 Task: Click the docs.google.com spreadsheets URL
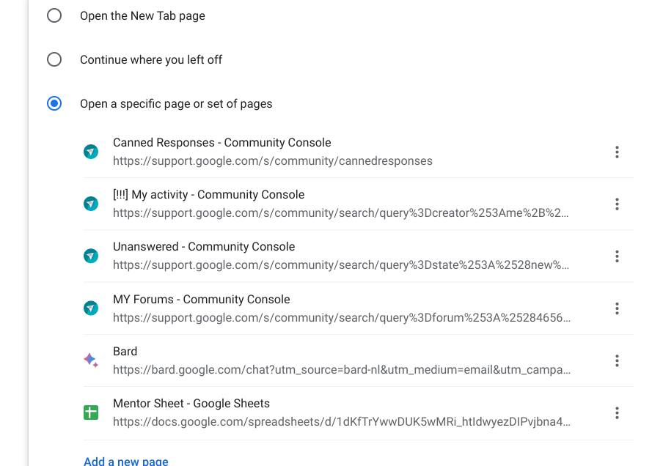(x=342, y=421)
